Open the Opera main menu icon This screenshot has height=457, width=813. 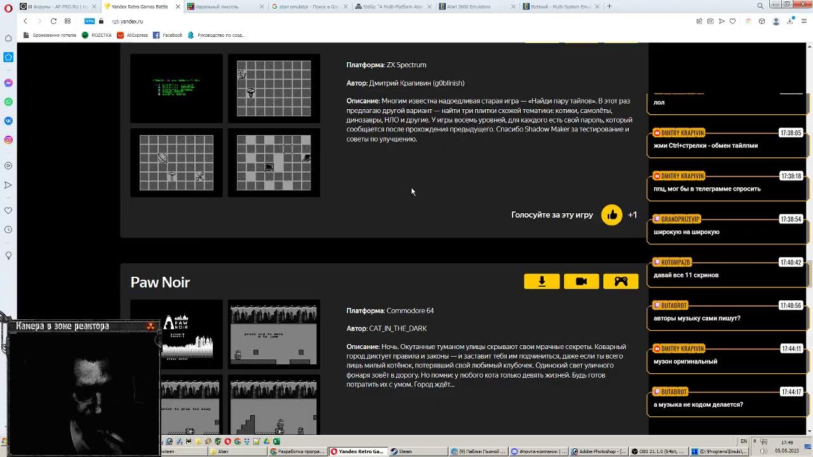[8, 7]
